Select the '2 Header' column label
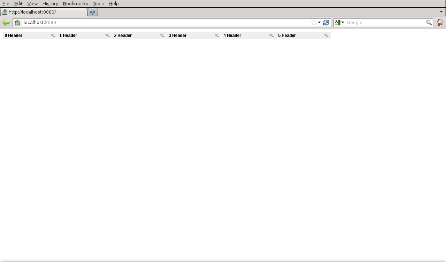Image resolution: width=446 pixels, height=262 pixels. point(123,35)
